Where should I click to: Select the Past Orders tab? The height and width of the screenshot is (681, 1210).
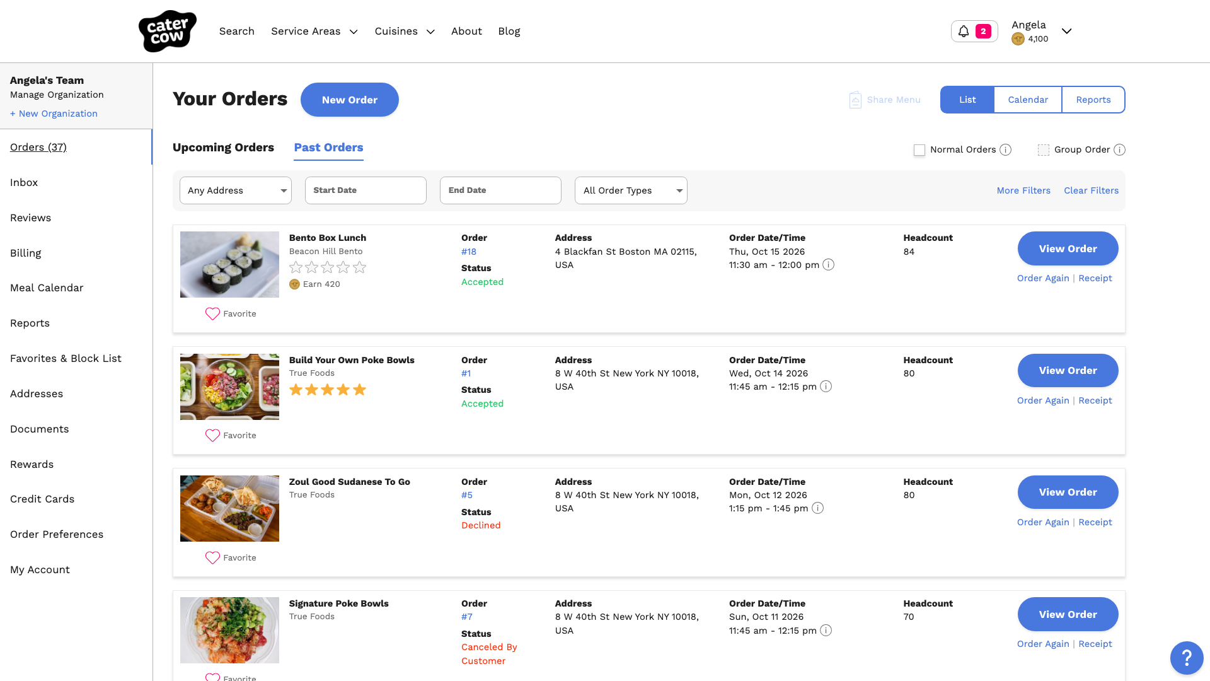pyautogui.click(x=328, y=148)
